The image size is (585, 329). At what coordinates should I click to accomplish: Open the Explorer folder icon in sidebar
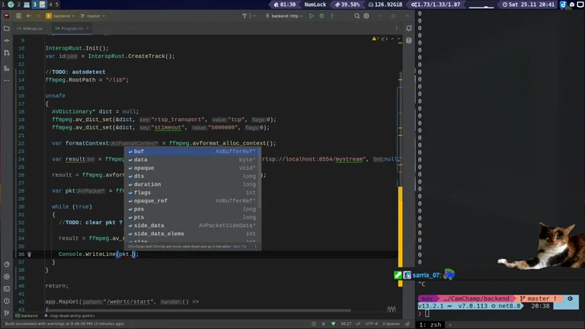point(7,28)
